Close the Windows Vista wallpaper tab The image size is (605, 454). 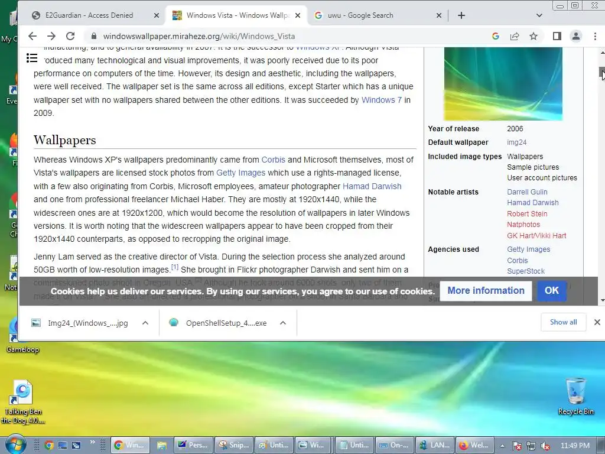298,15
